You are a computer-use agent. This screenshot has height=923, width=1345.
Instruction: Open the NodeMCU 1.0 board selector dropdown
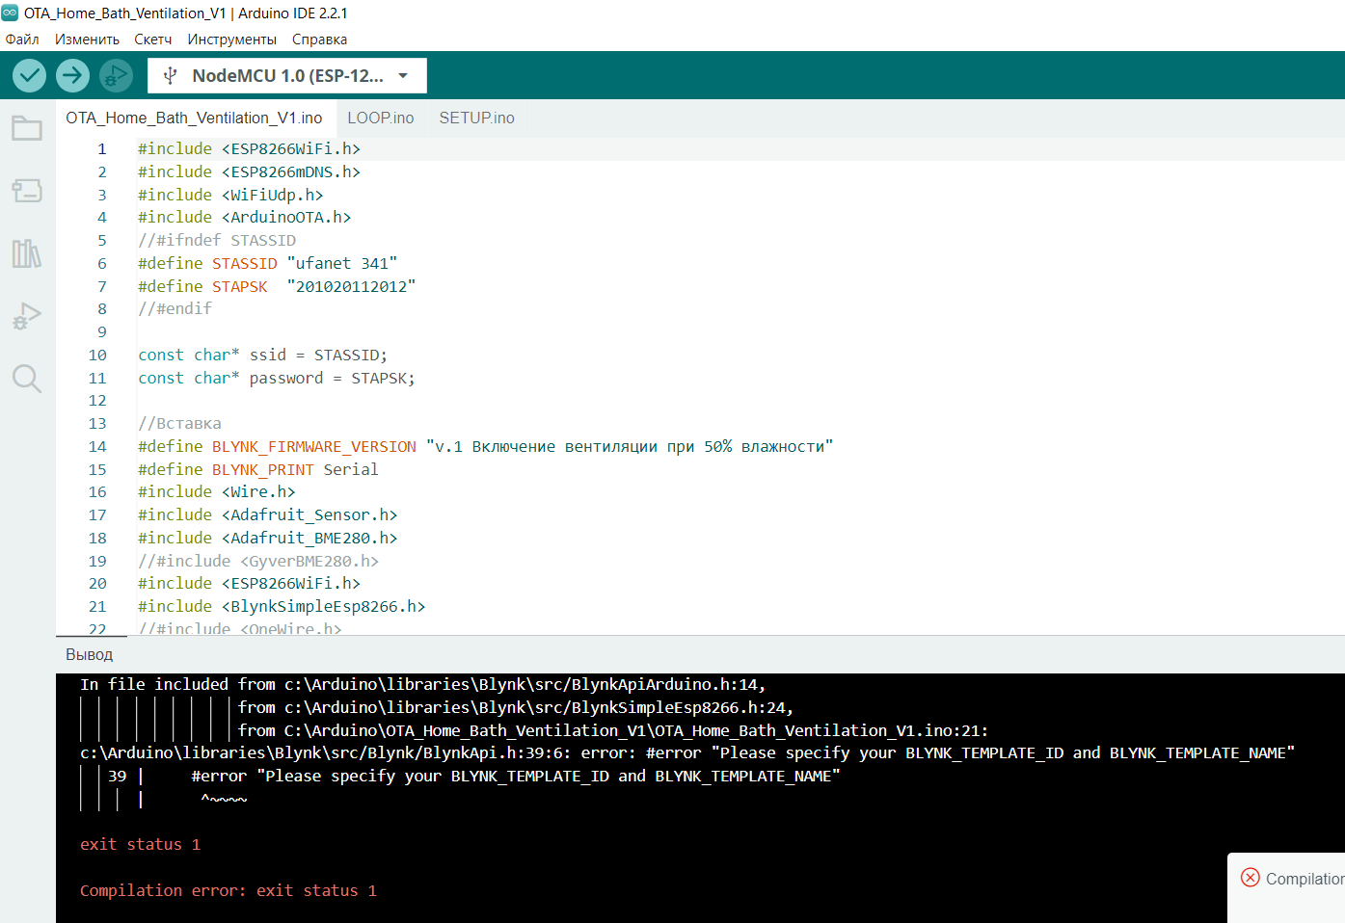coord(287,75)
